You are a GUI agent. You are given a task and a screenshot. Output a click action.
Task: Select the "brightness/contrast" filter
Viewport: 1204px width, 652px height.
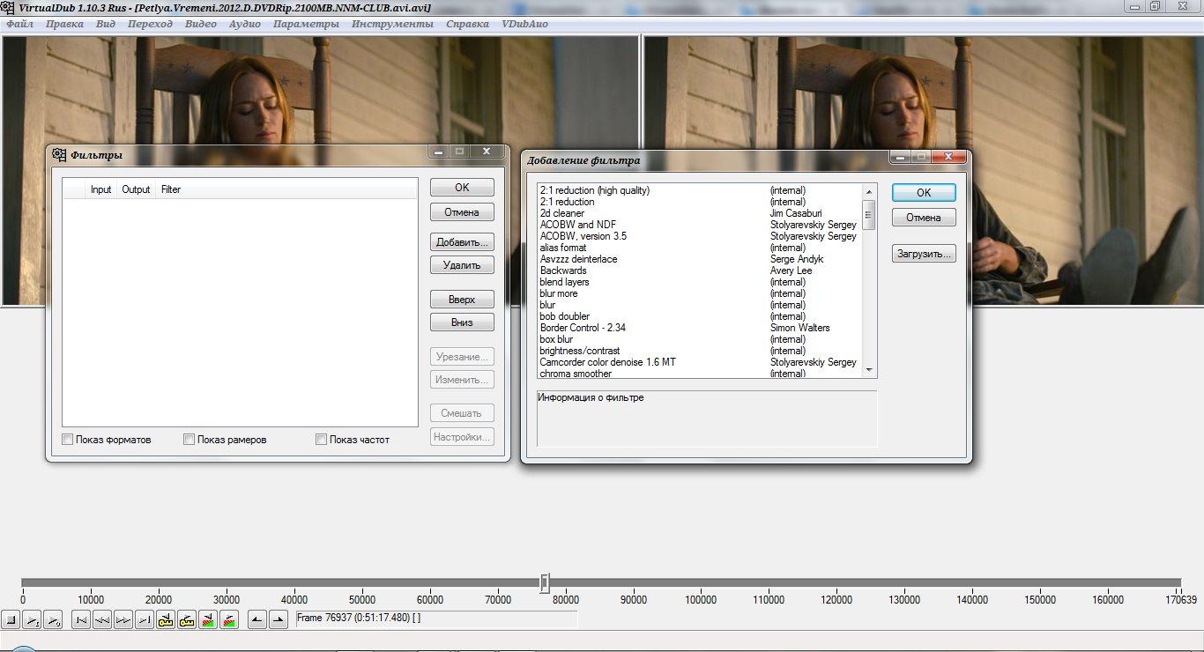click(x=698, y=351)
